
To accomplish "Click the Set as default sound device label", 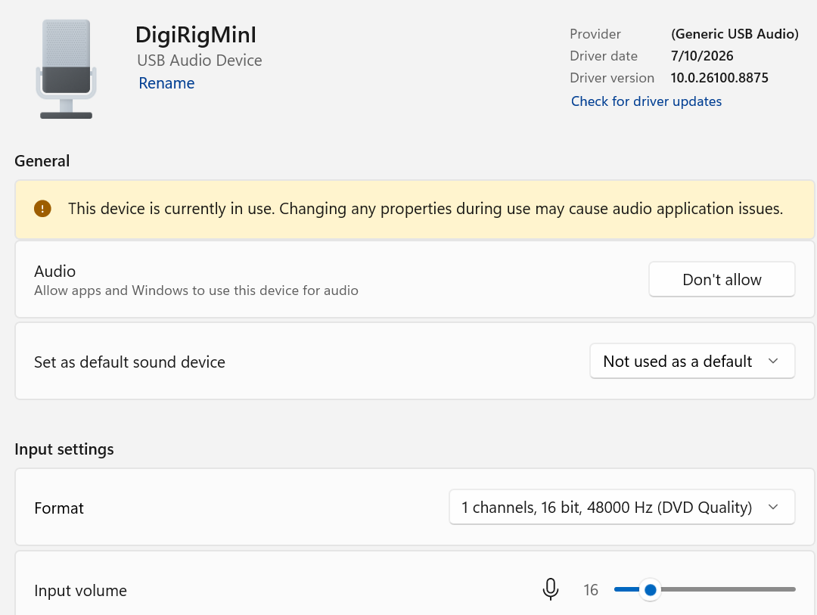I will point(130,362).
